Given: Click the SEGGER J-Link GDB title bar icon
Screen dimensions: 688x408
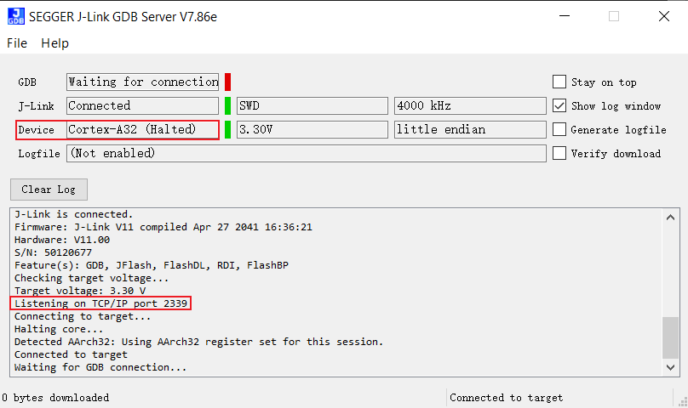Looking at the screenshot, I should 15,16.
